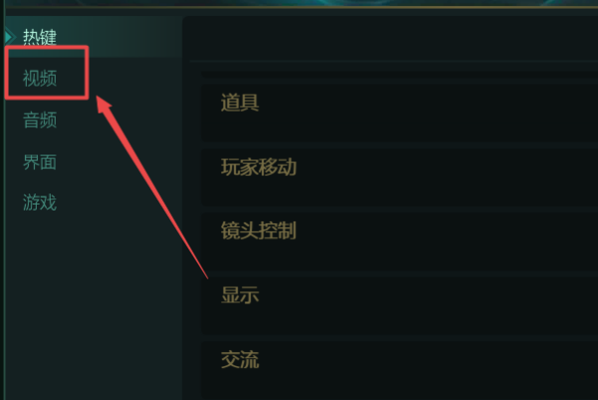Open the 显示 display hotkey section
The height and width of the screenshot is (400, 598).
click(400, 305)
